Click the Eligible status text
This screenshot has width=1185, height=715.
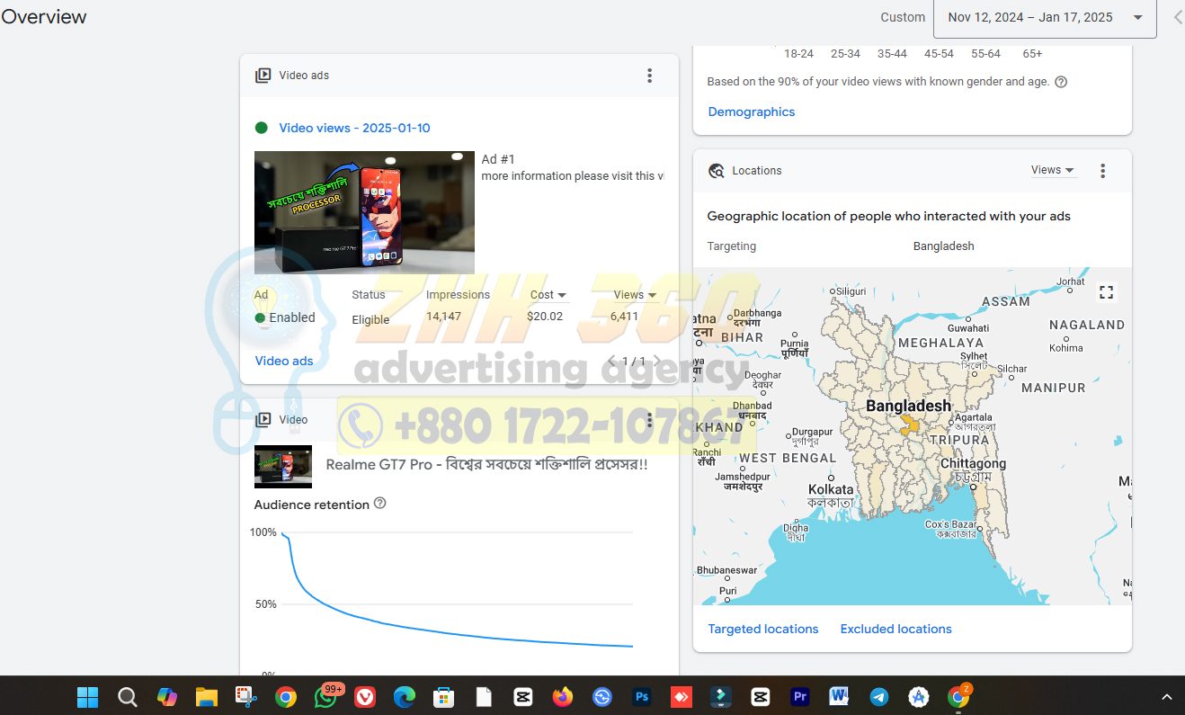click(370, 319)
